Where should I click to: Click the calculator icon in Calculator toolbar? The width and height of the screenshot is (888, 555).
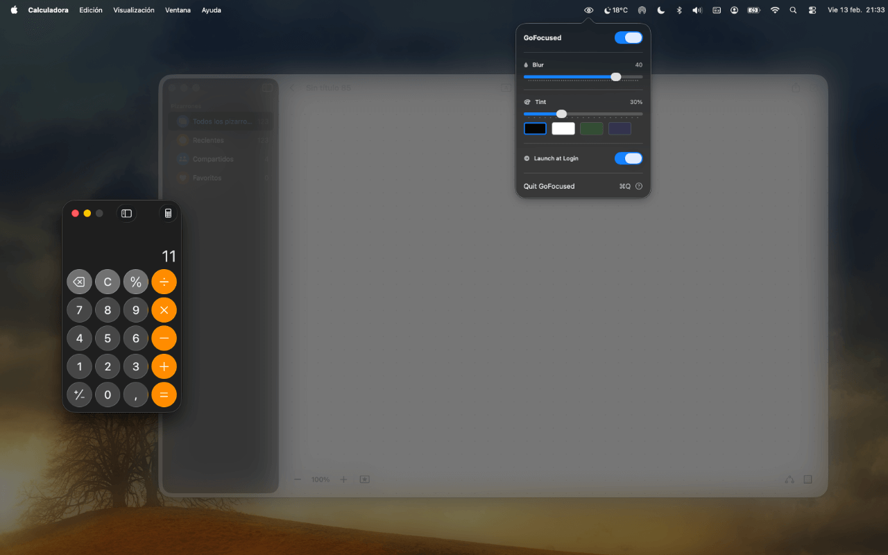coord(168,213)
